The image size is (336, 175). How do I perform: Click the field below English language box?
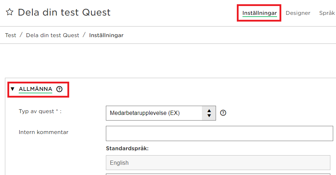[218, 174]
